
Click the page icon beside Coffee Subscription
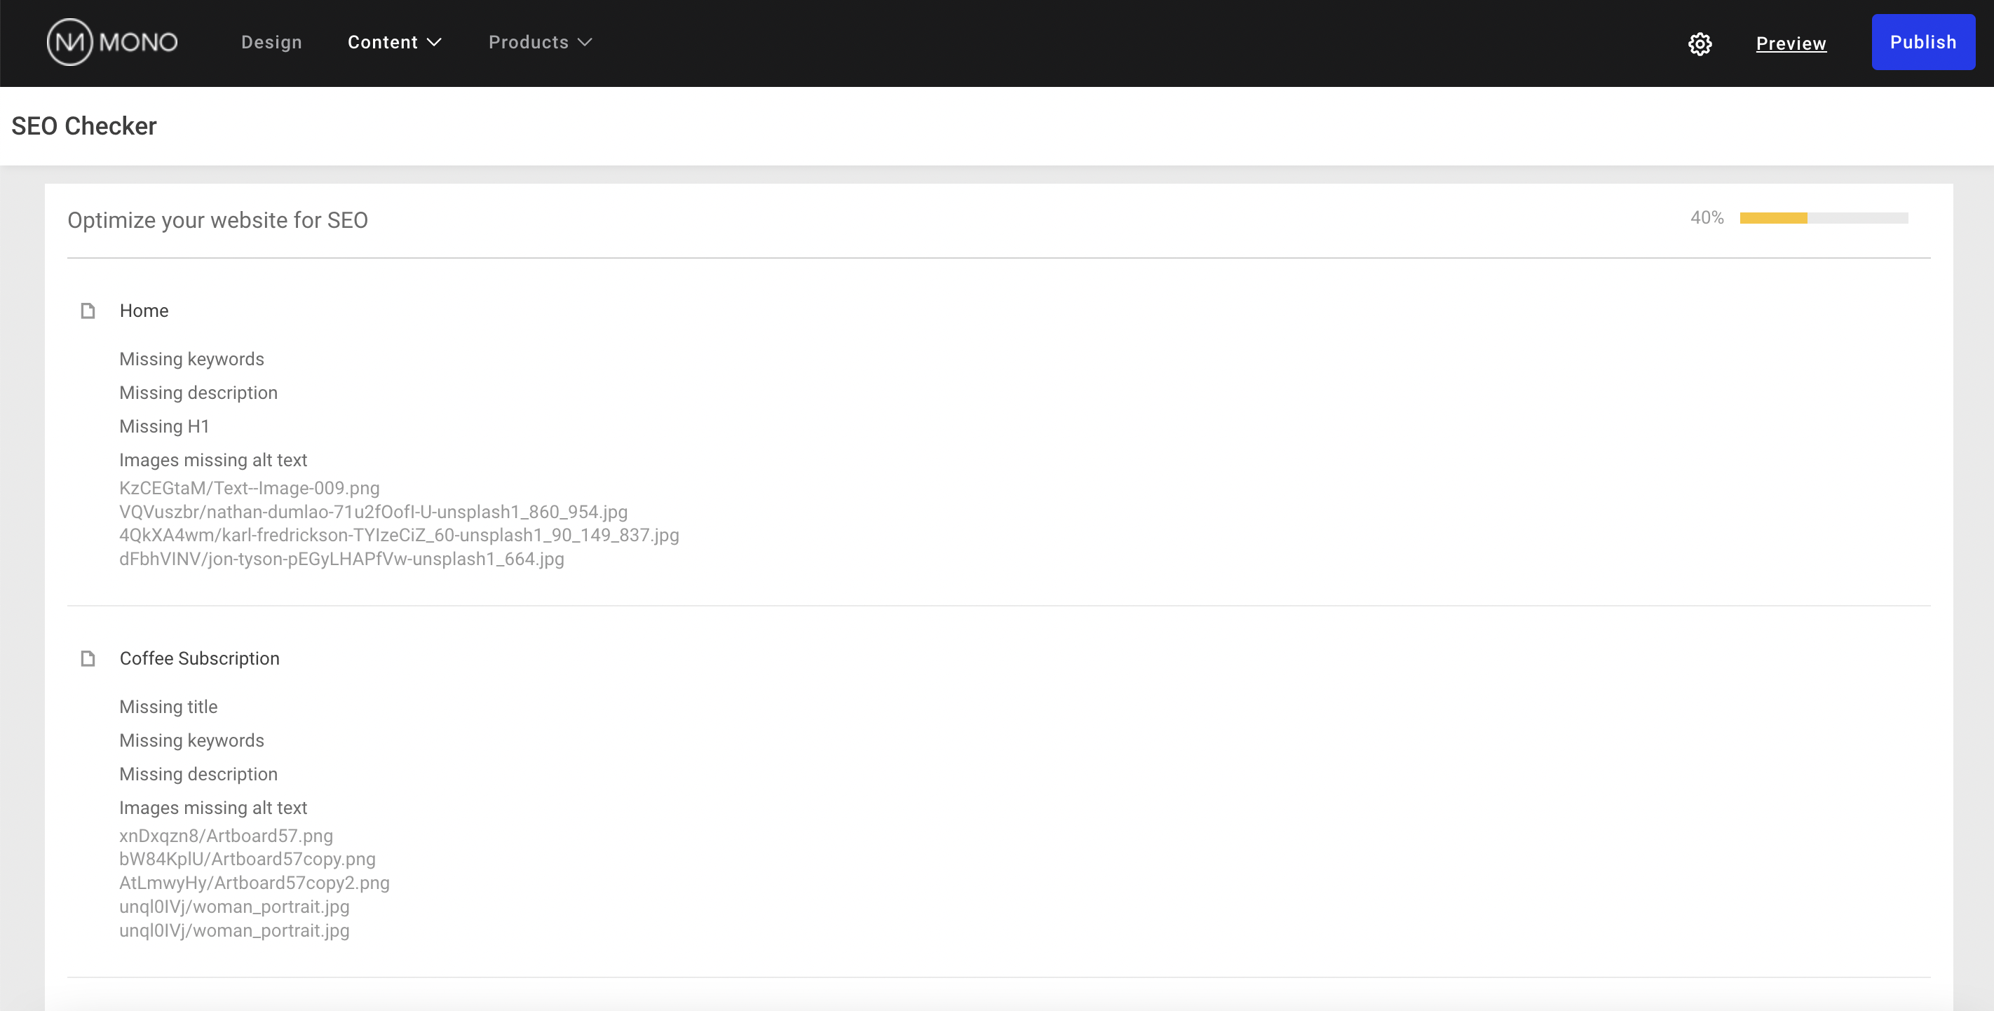point(88,658)
